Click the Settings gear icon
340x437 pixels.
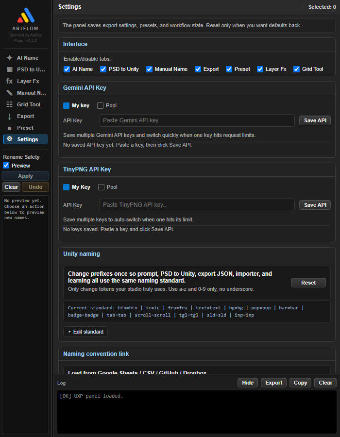click(x=10, y=139)
